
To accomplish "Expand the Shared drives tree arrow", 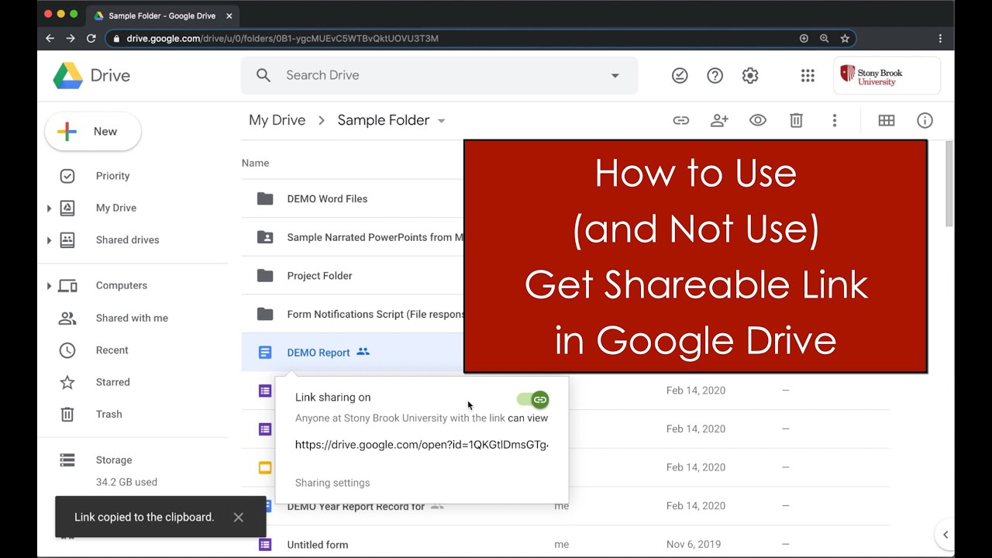I will point(49,240).
